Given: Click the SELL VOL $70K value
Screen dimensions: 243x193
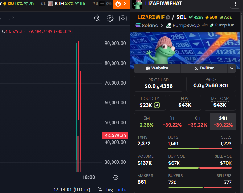Looking at the screenshot, I should 226,163.
